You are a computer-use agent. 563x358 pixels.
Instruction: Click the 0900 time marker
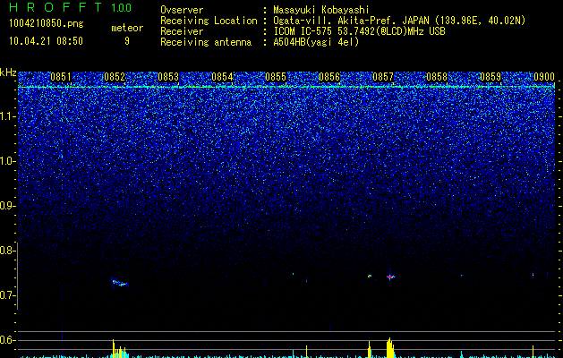544,77
